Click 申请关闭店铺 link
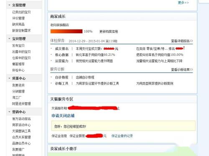The image size is (209, 156). [x=63, y=116]
